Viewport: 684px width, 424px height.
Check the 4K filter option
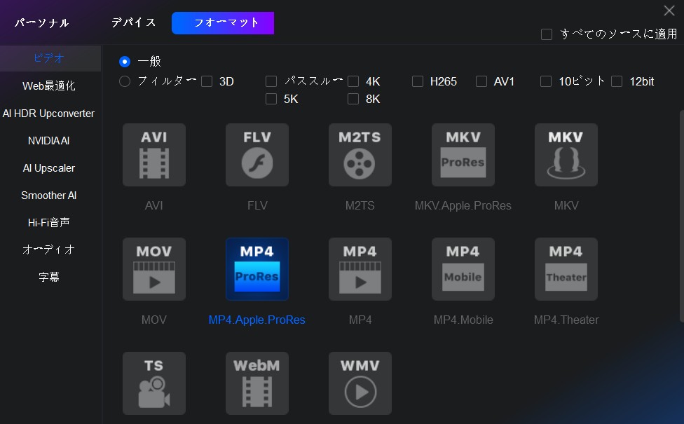coord(353,81)
